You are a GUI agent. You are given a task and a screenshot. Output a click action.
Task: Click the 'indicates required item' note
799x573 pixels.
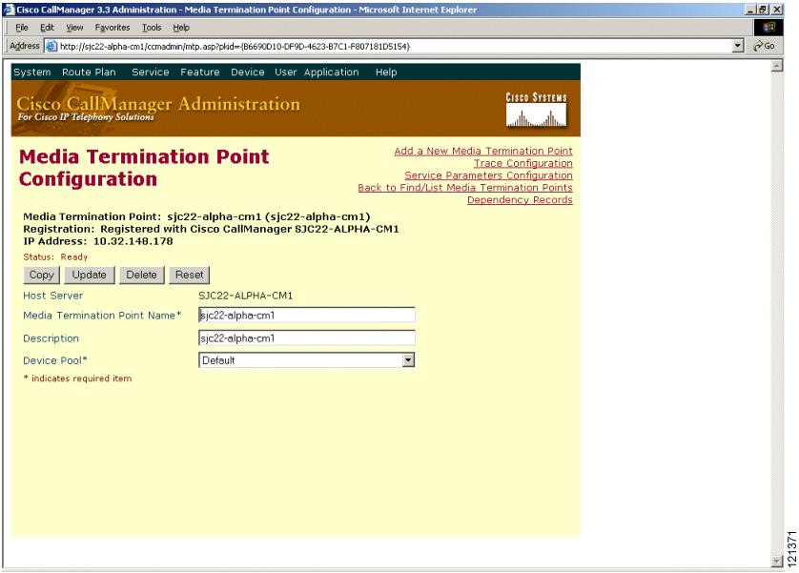77,379
